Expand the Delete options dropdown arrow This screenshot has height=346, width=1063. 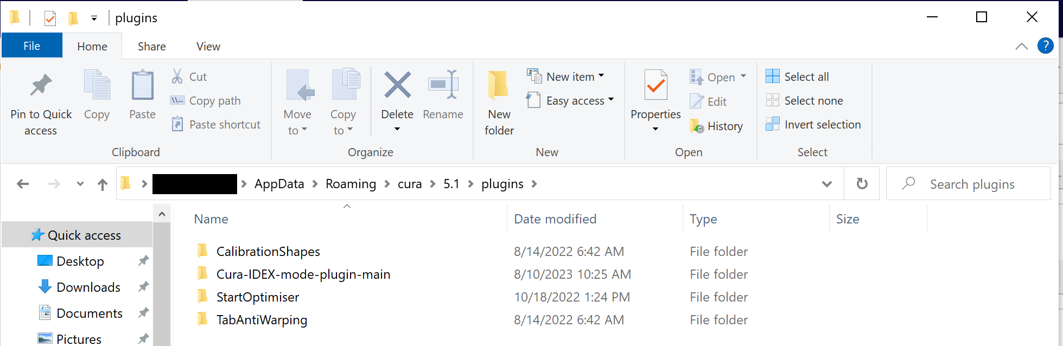pos(397,129)
